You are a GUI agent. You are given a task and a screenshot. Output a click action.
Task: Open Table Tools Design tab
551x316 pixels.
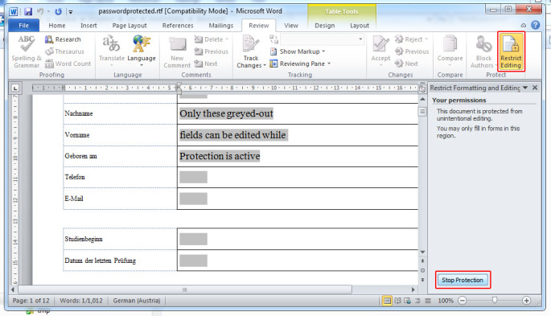click(325, 25)
